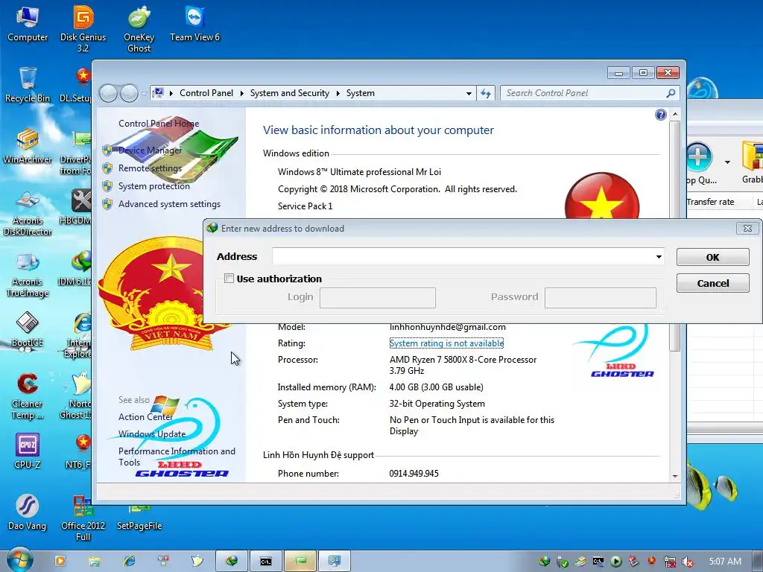Close the Enter new address dialog
Viewport: 763px width, 572px height.
747,228
